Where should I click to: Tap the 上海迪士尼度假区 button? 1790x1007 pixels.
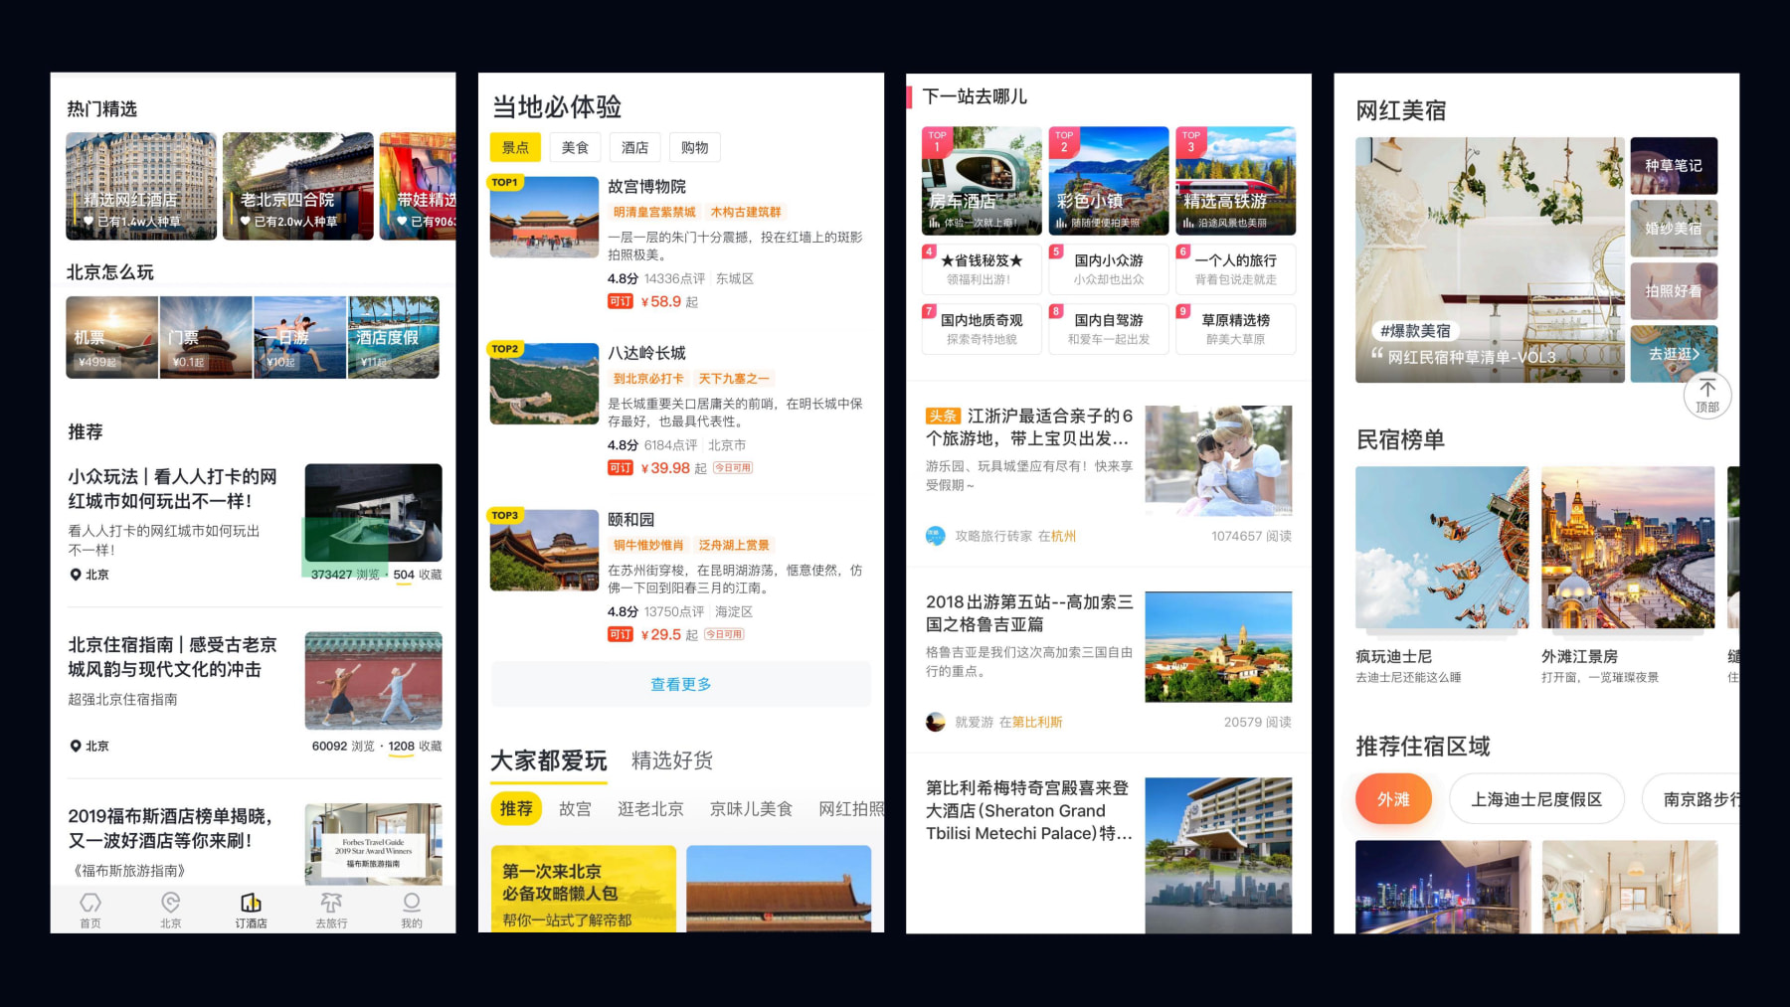point(1536,798)
